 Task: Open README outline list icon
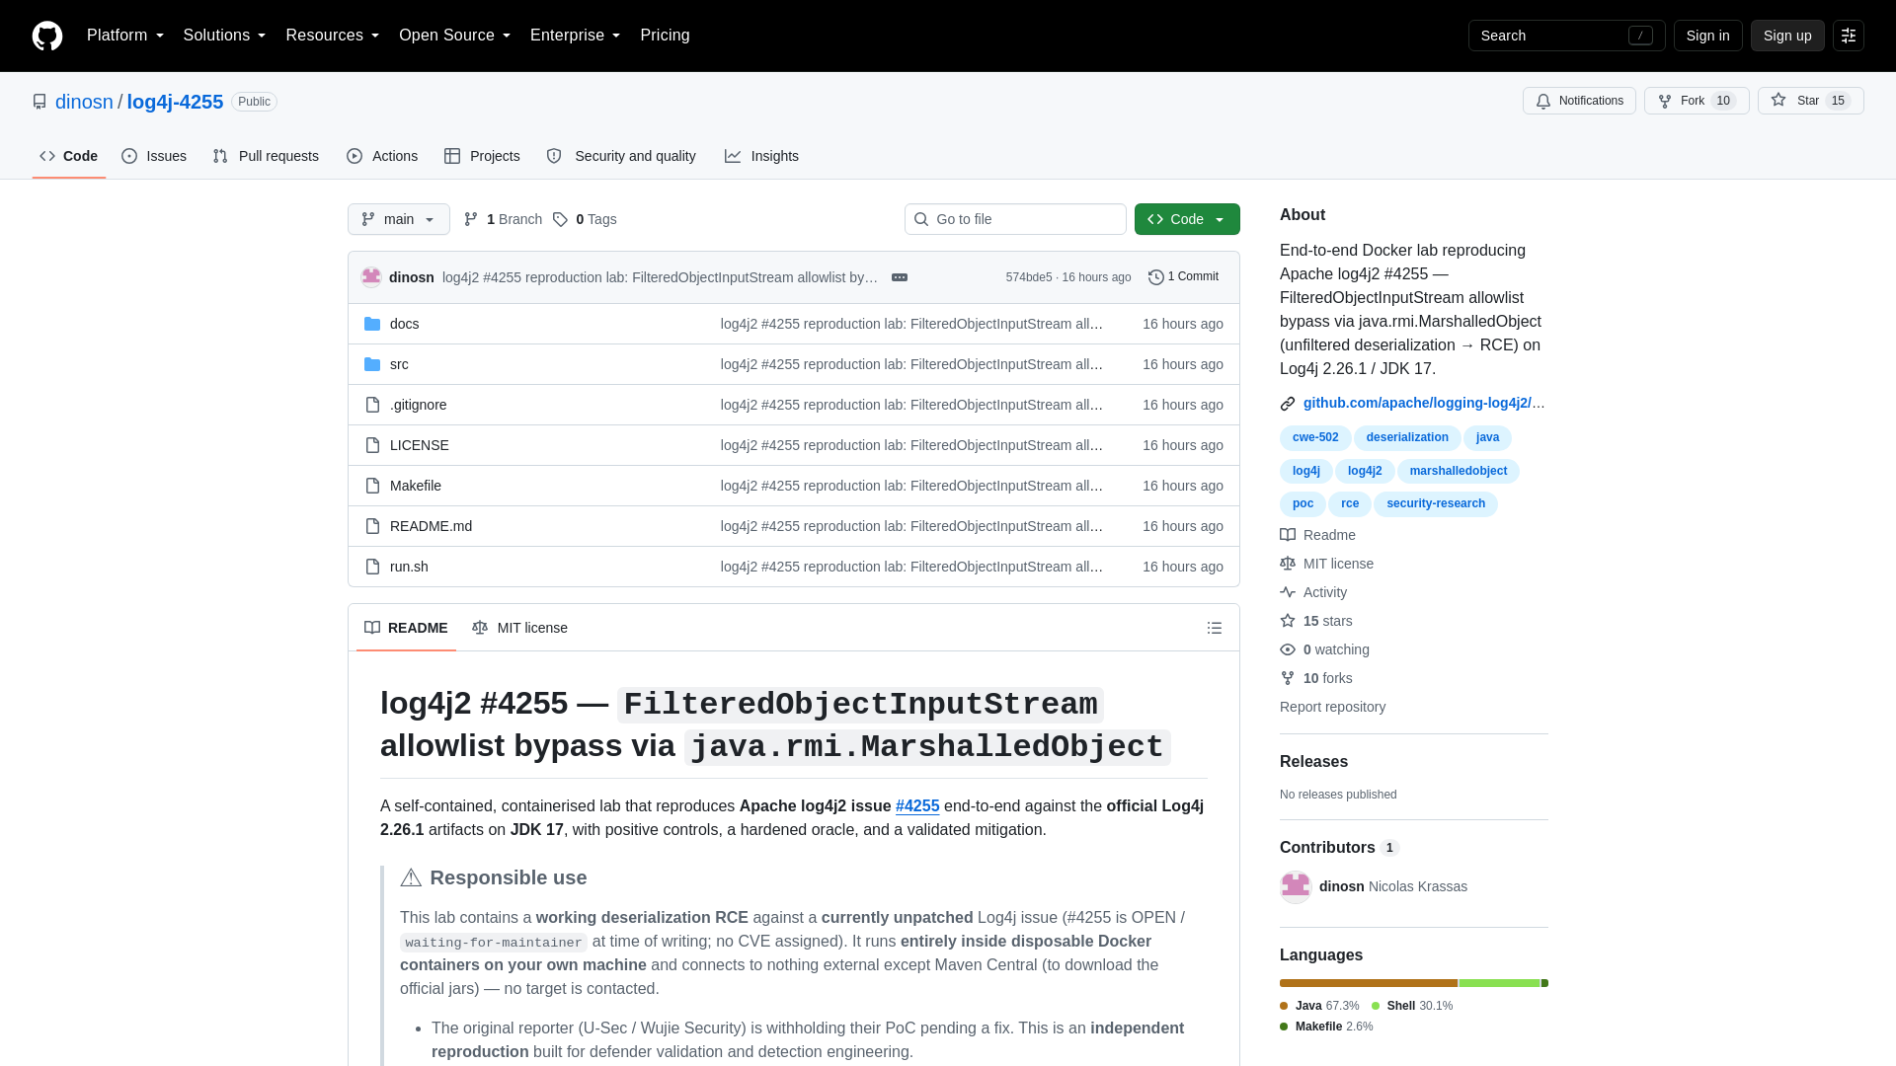tap(1215, 628)
